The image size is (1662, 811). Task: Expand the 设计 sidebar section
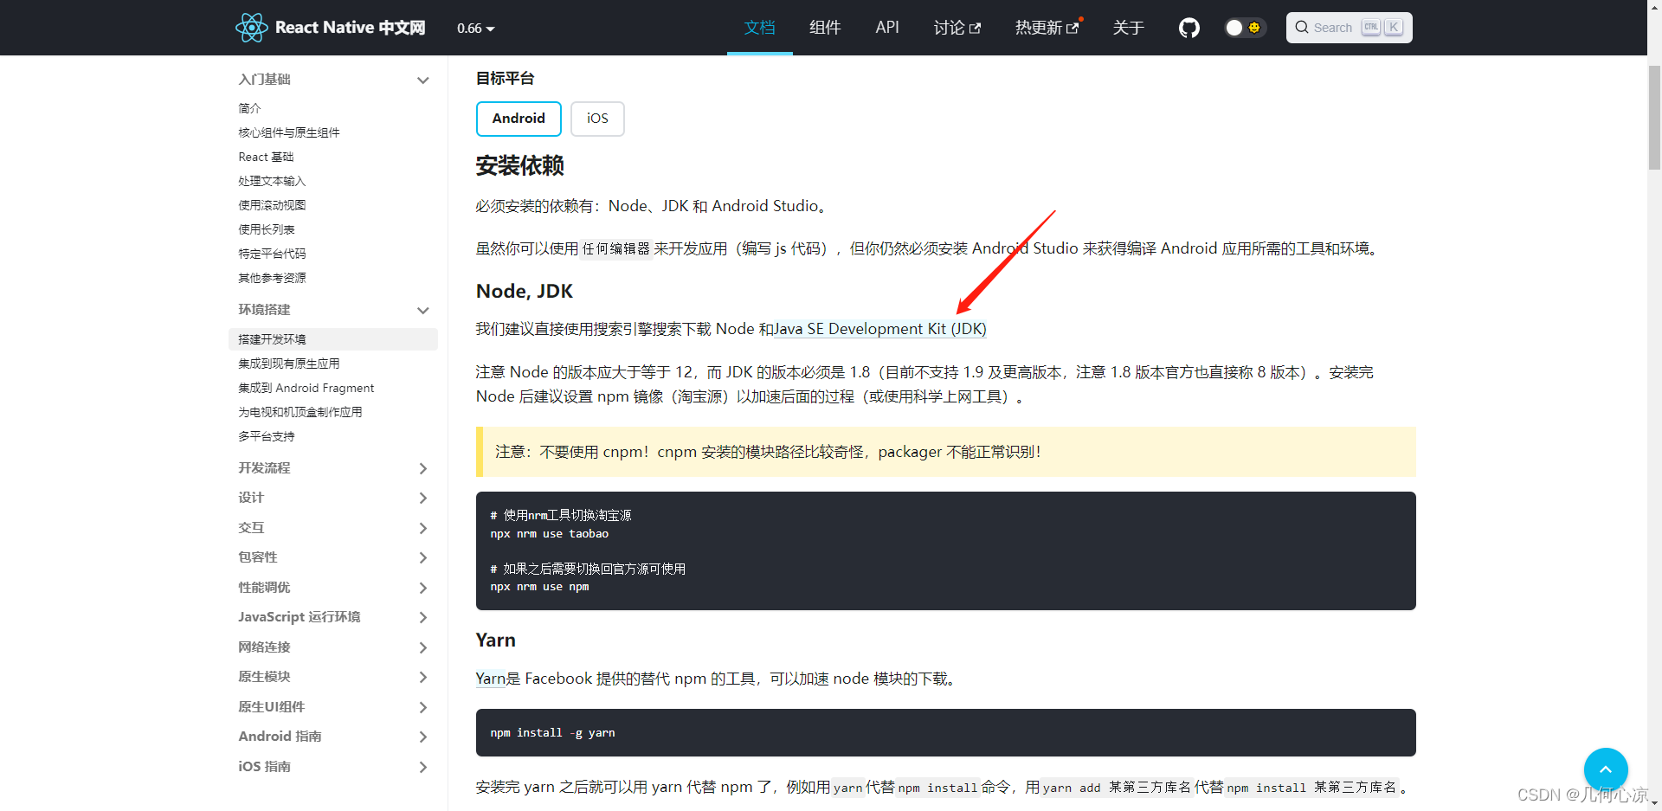pyautogui.click(x=334, y=498)
